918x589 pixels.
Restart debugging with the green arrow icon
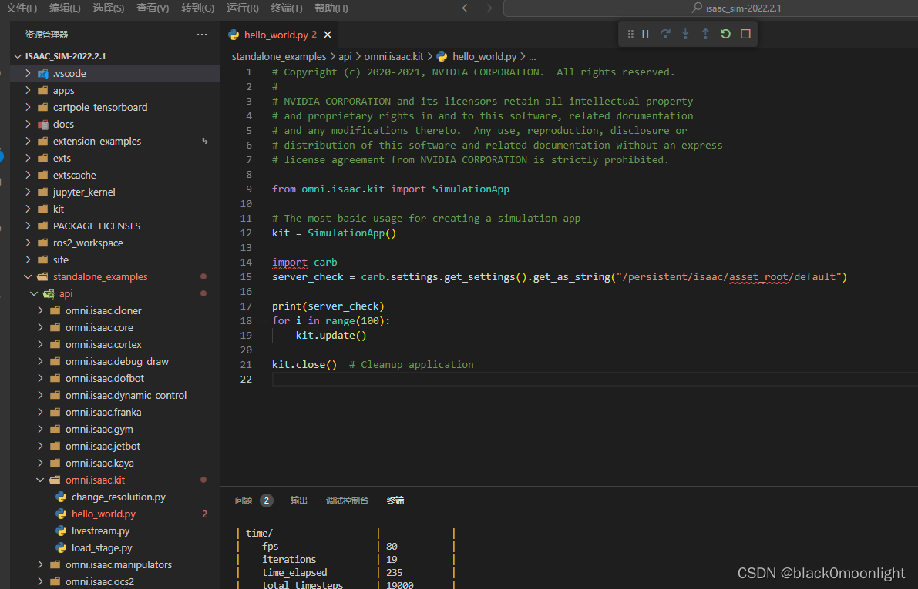tap(725, 34)
